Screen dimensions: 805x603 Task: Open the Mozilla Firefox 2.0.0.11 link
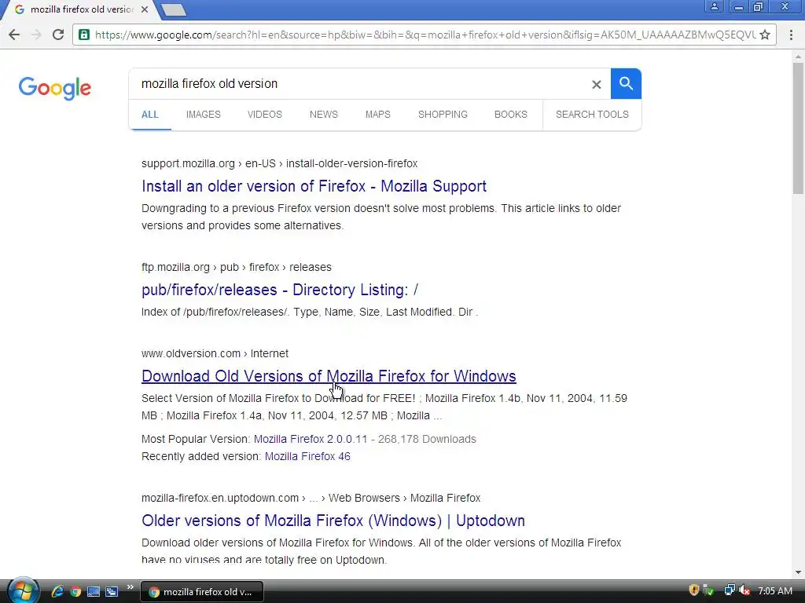(311, 439)
